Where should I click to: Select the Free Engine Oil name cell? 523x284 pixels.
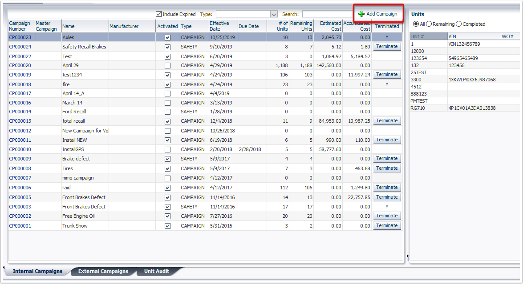tap(85, 216)
